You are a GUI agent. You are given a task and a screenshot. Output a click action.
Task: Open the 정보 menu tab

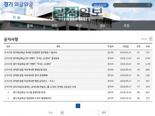coord(102,26)
